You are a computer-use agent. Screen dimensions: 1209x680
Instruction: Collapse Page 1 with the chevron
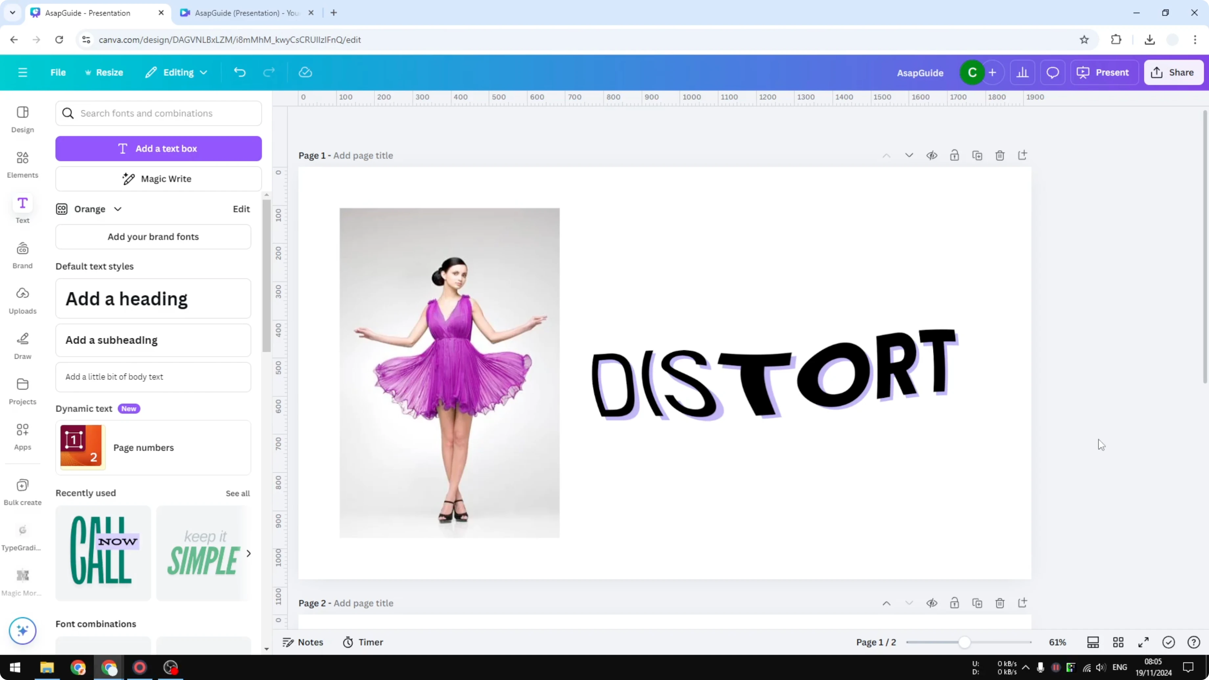(x=909, y=155)
